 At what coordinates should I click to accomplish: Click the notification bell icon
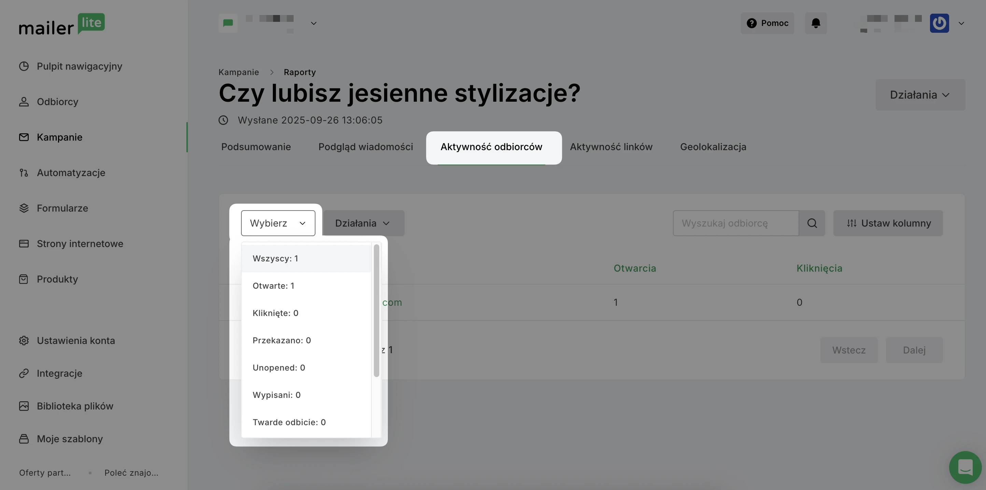(816, 23)
